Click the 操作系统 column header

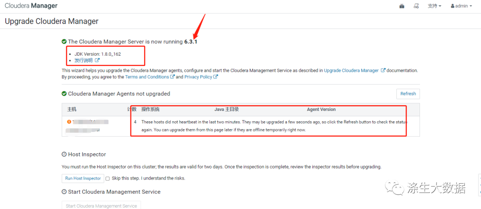tap(151, 109)
